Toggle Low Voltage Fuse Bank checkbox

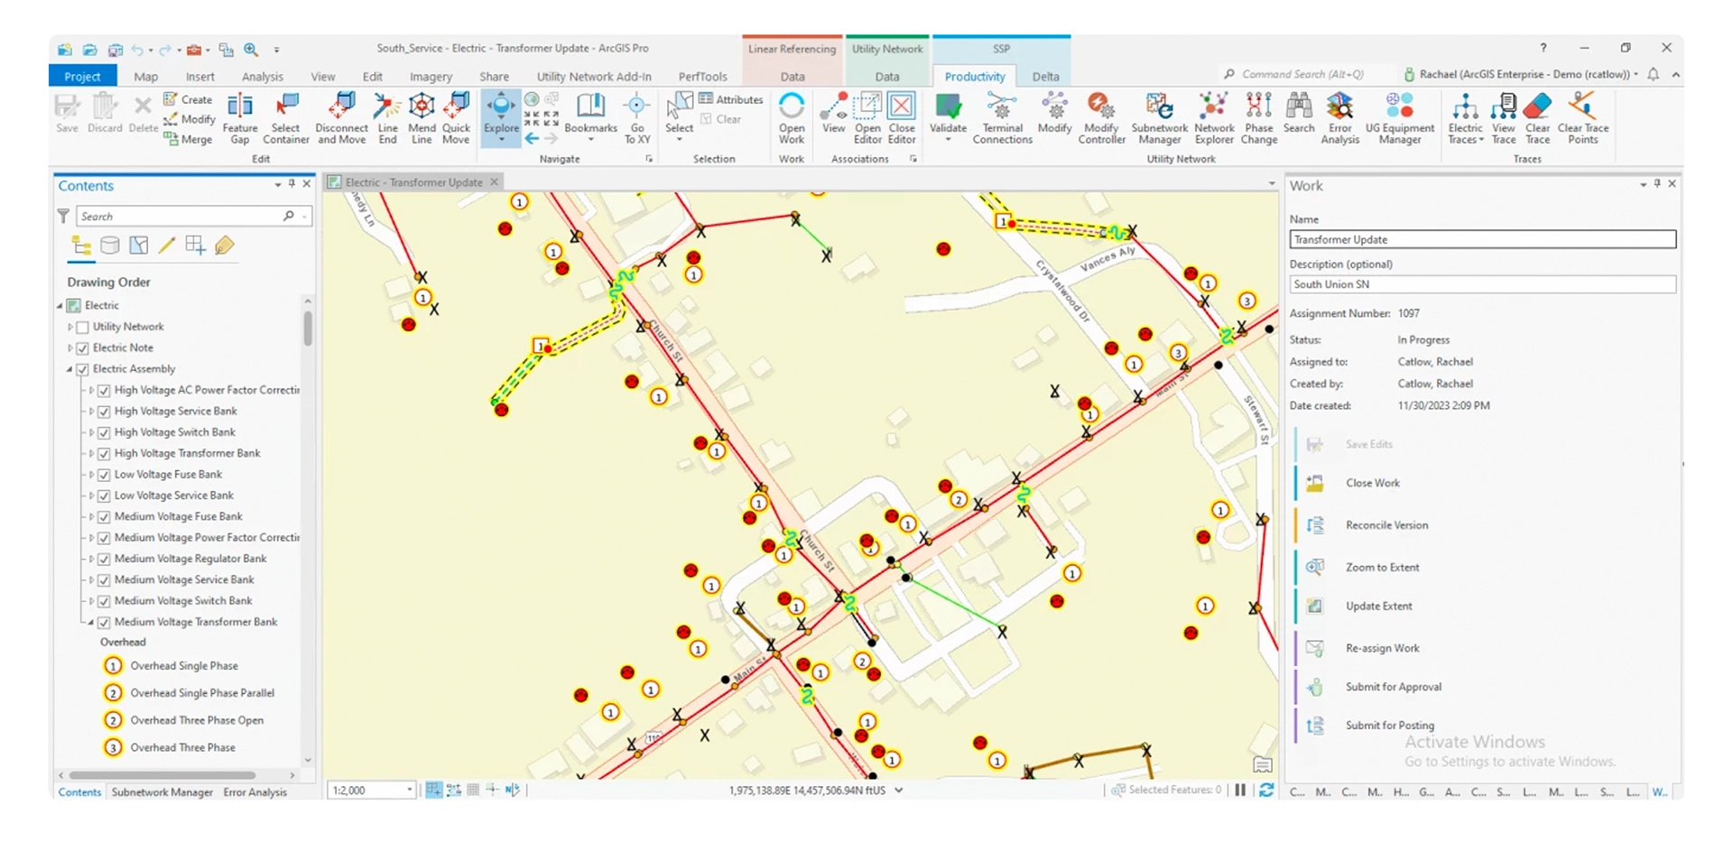[x=104, y=475]
